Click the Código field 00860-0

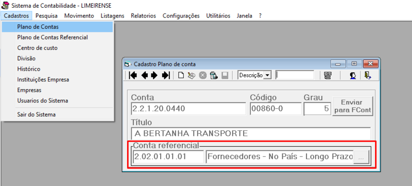276,109
